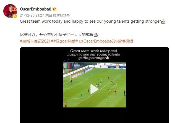Click the crown membership badge icon
Viewport: 175px width, 123px height.
(54, 9)
